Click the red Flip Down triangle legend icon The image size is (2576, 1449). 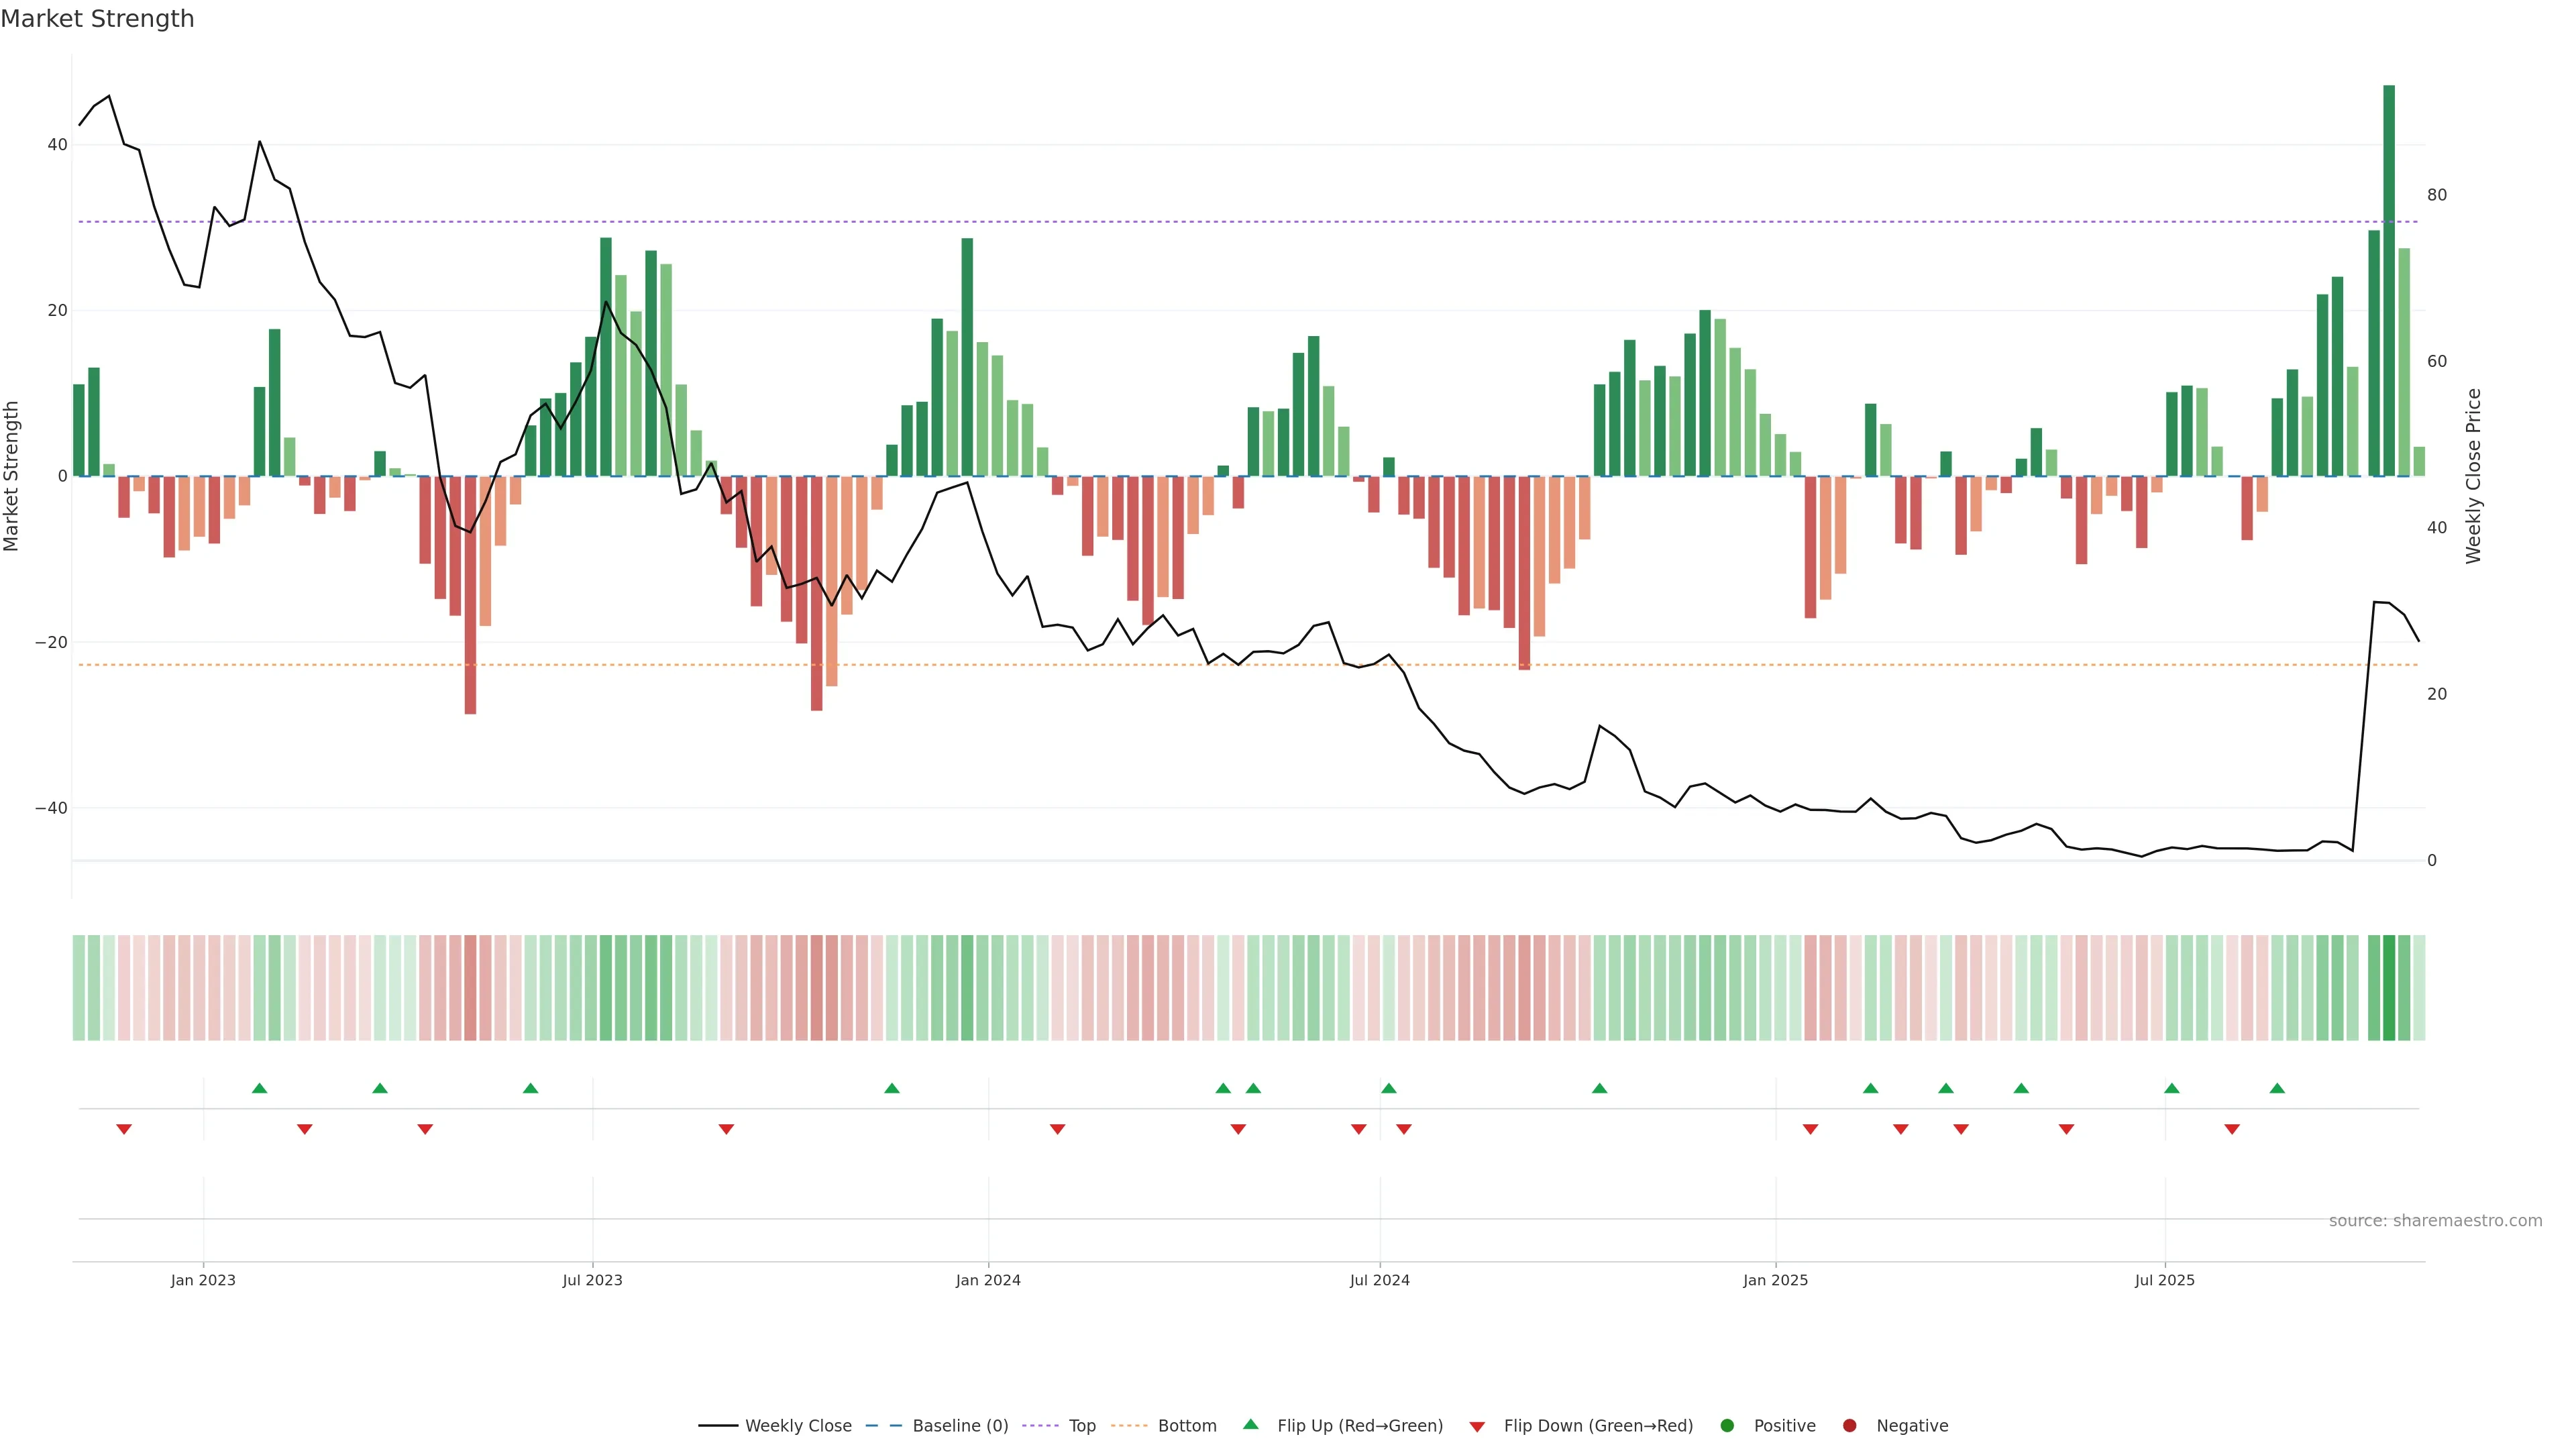1477,1427
